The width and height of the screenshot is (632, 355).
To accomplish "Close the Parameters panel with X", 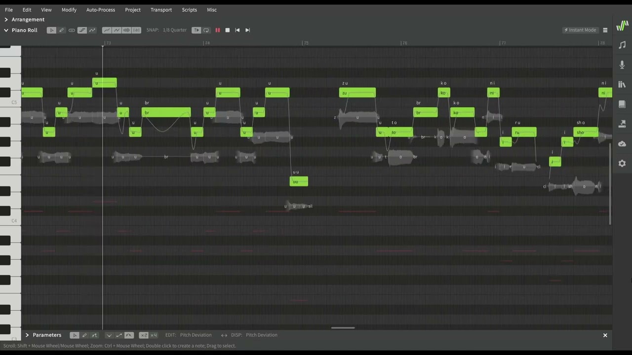I will (x=605, y=335).
